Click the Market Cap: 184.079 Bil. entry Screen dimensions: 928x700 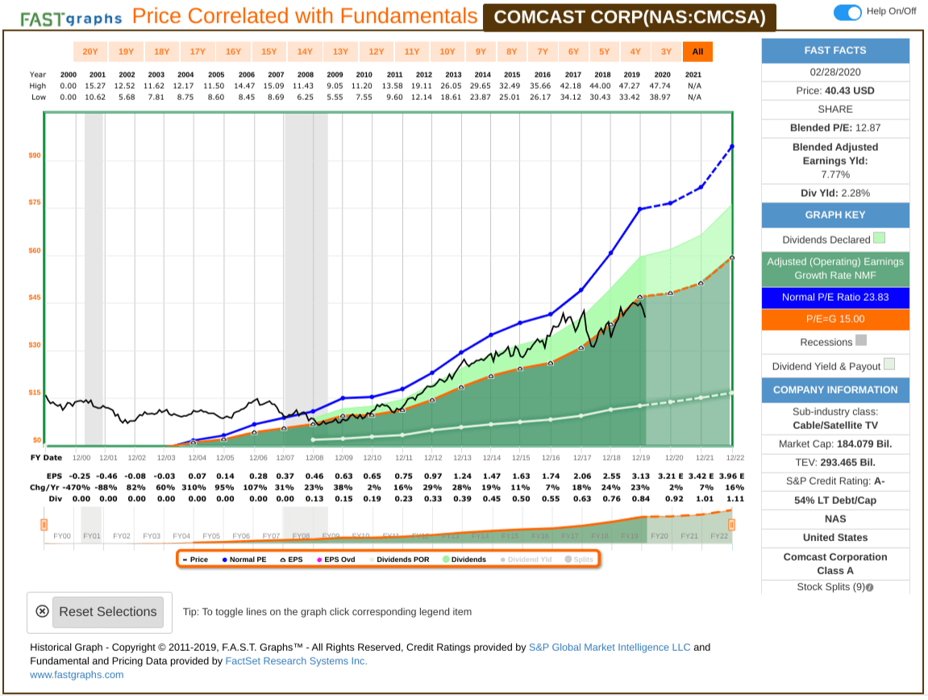pos(835,444)
